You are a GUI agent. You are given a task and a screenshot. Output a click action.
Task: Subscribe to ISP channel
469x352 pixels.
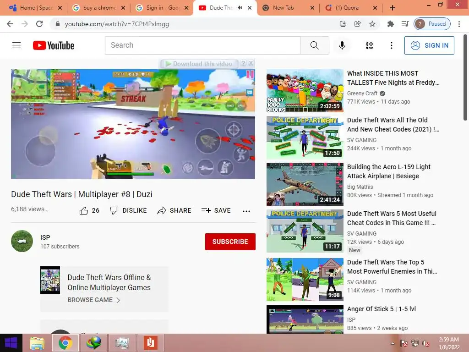pyautogui.click(x=230, y=242)
